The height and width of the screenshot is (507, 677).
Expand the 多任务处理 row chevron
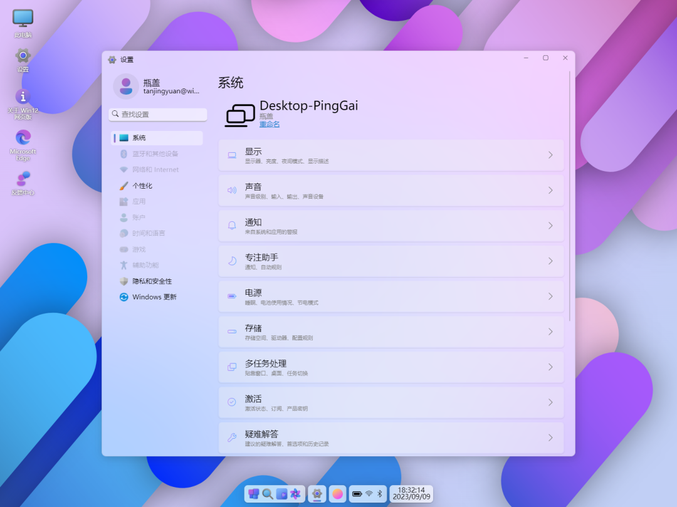click(550, 367)
